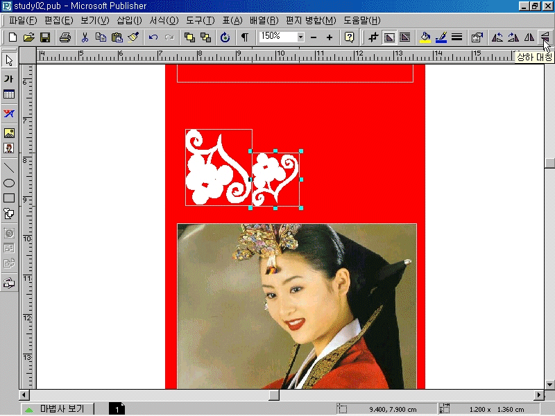Select the Line drawing tool

(9, 168)
